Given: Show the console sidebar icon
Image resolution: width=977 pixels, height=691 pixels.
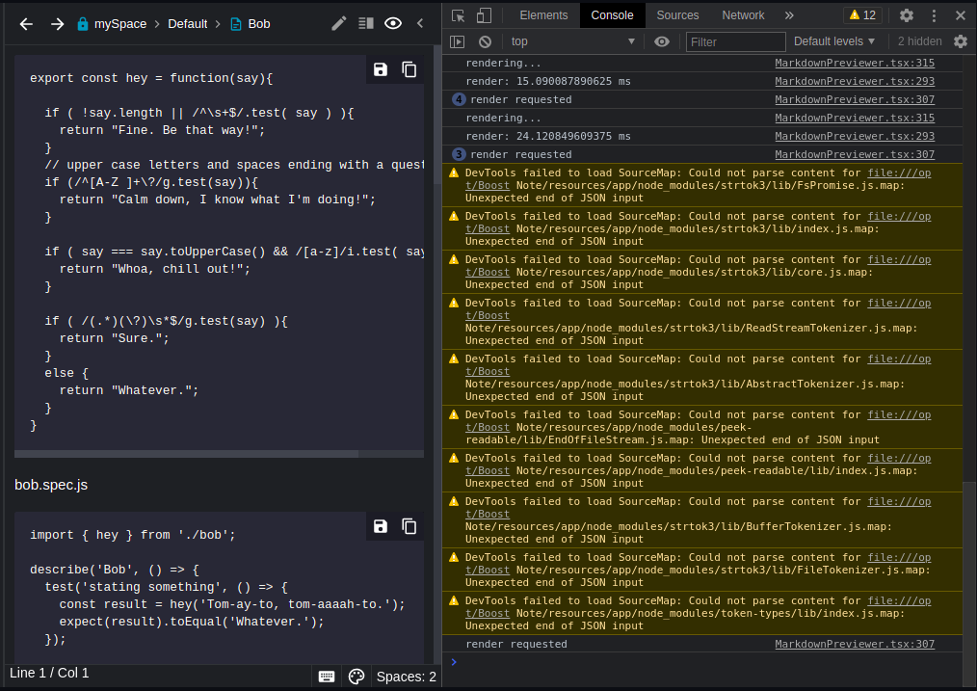Looking at the screenshot, I should tap(458, 41).
